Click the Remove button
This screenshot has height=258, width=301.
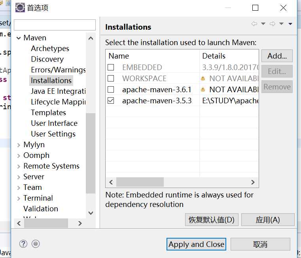277,87
